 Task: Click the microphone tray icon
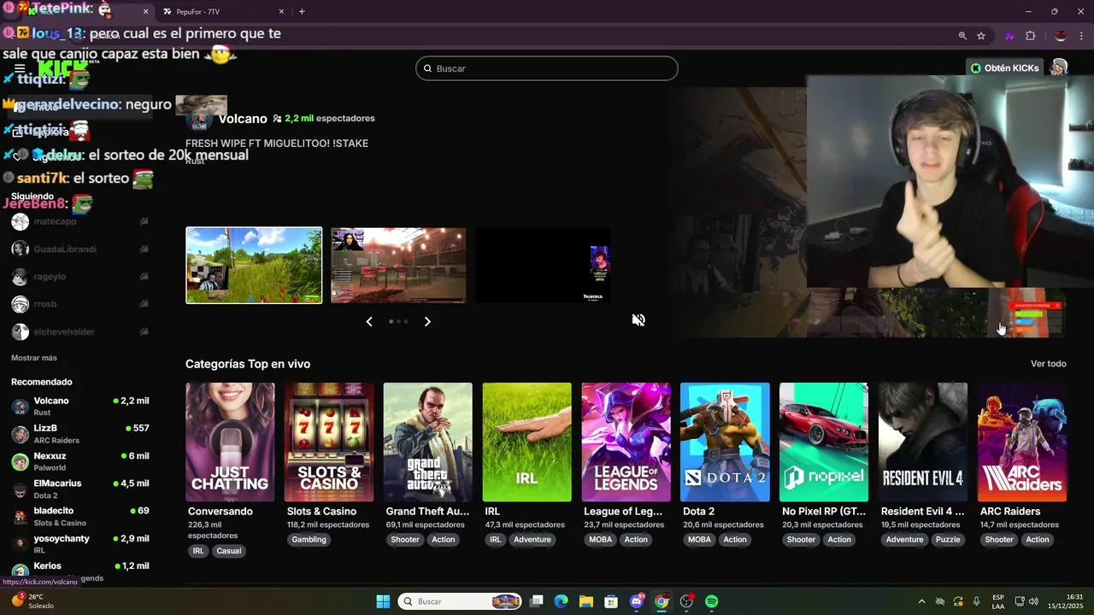click(x=976, y=601)
